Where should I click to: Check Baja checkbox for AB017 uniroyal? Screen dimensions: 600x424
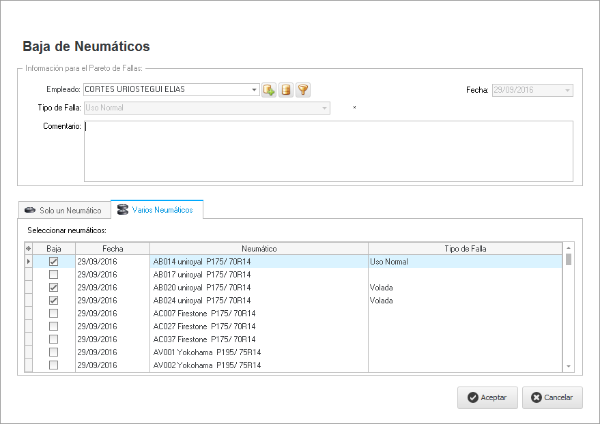point(53,275)
